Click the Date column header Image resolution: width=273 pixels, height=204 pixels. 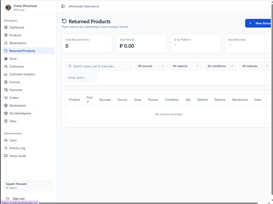(258, 100)
